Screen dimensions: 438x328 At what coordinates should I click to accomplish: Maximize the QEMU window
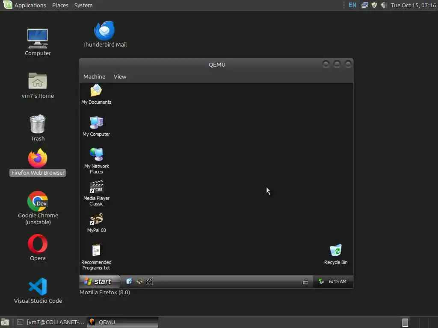337,64
